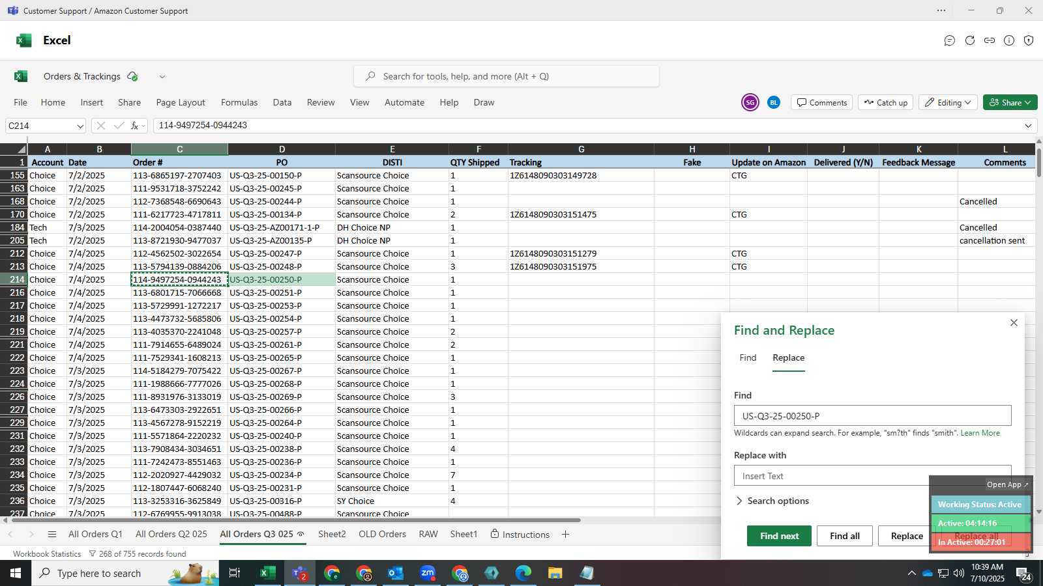Open the Editing mode dropdown
The image size is (1043, 586).
click(947, 102)
